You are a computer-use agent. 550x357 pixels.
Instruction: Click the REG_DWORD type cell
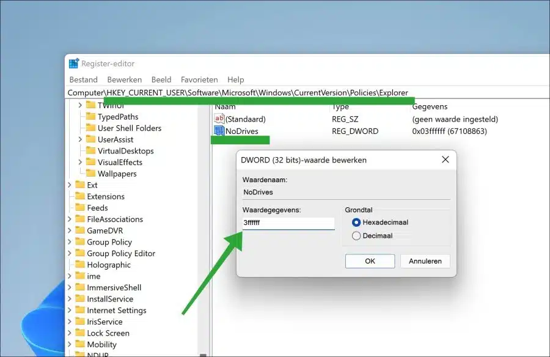click(x=355, y=131)
